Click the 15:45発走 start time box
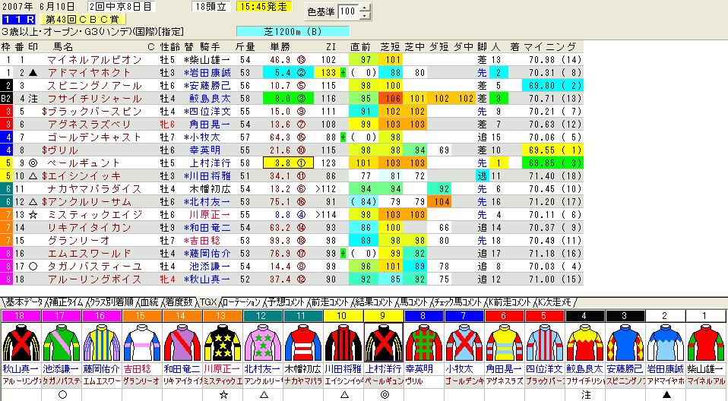 point(264,7)
